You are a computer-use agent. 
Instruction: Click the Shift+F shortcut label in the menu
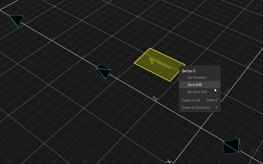[x=212, y=100]
